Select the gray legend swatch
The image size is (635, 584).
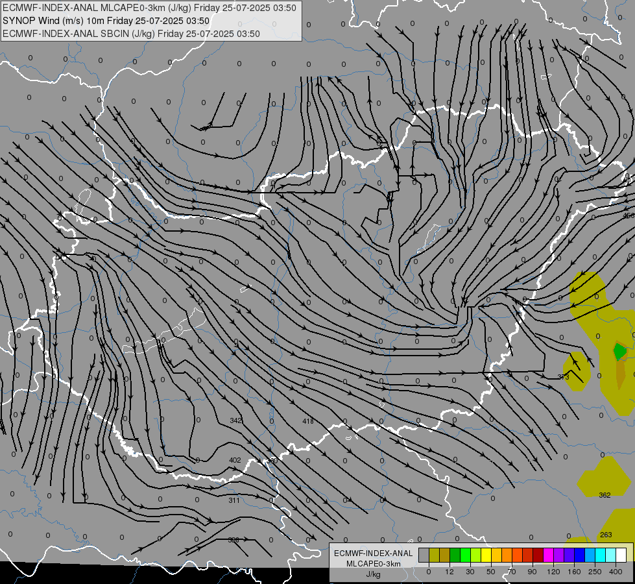click(x=424, y=555)
